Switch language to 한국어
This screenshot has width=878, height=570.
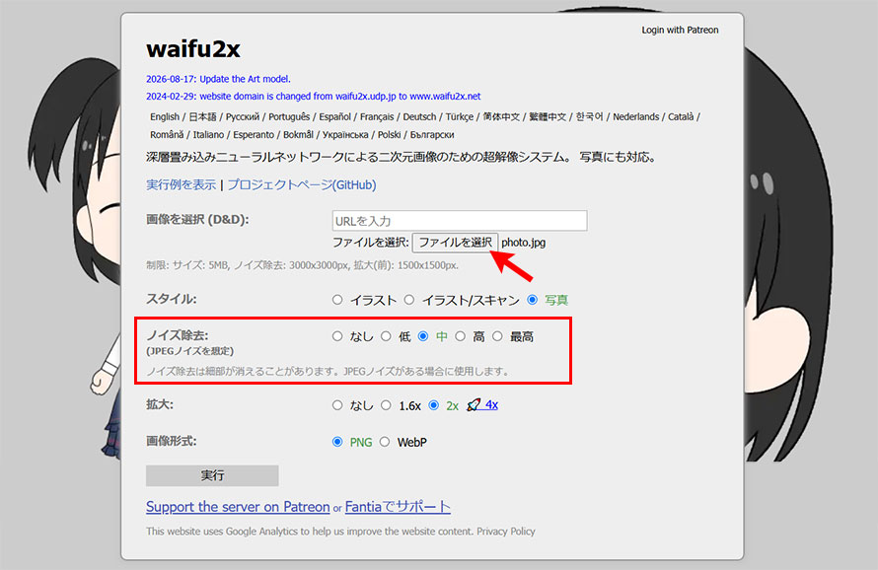click(x=590, y=116)
